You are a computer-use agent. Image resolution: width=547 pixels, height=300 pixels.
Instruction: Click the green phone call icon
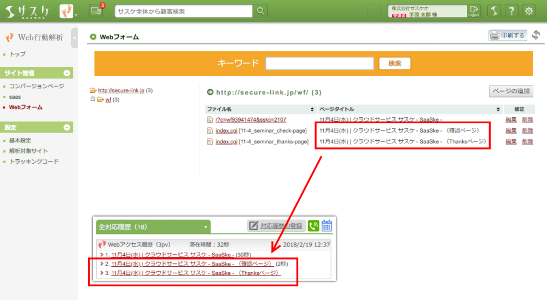coord(313,226)
